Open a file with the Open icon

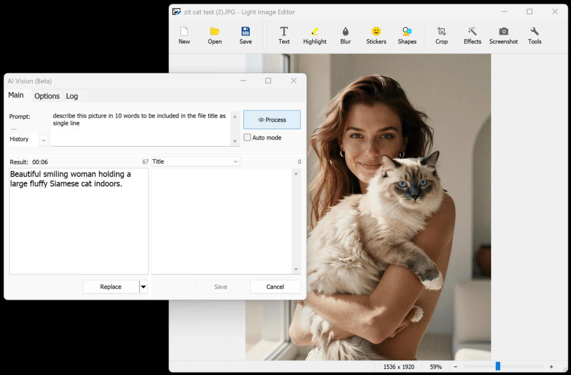(x=215, y=35)
